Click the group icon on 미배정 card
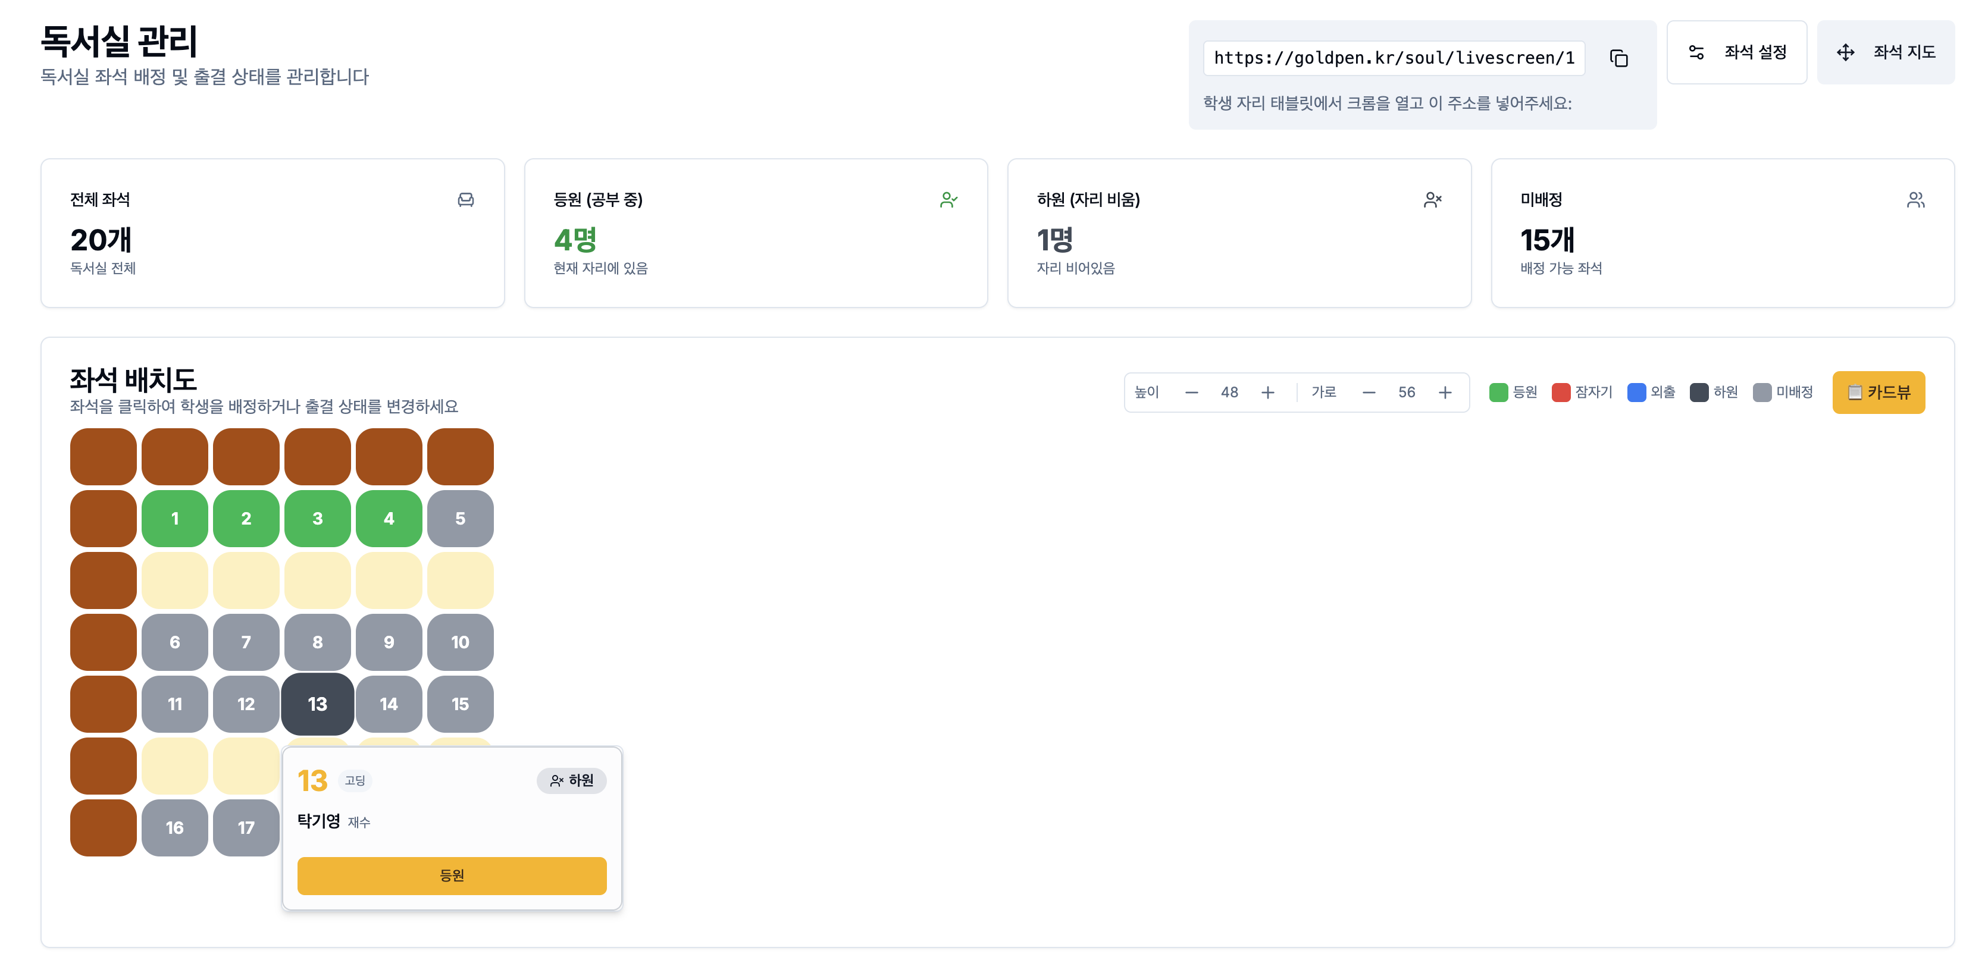The height and width of the screenshot is (954, 1985). [1917, 199]
